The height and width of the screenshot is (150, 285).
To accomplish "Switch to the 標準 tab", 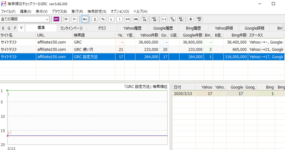I will tap(41, 28).
